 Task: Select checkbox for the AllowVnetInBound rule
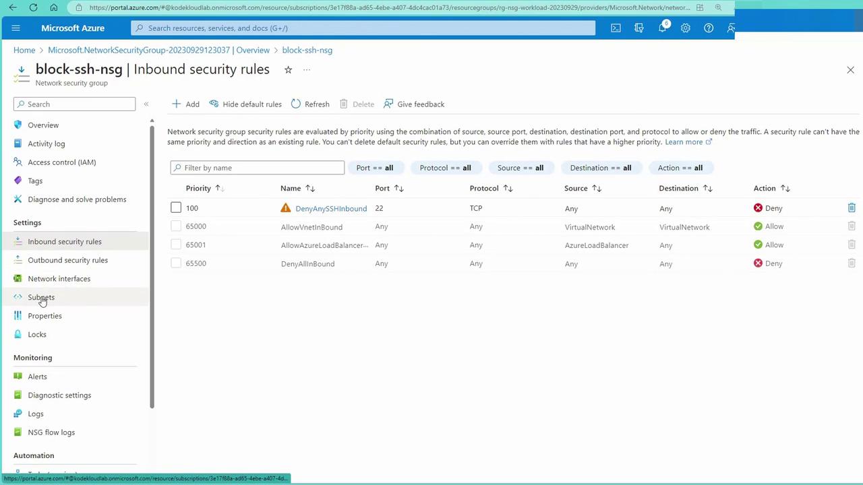(x=176, y=227)
